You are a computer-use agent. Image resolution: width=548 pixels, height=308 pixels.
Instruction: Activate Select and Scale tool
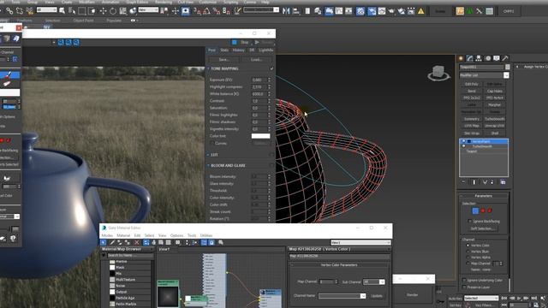click(122, 11)
